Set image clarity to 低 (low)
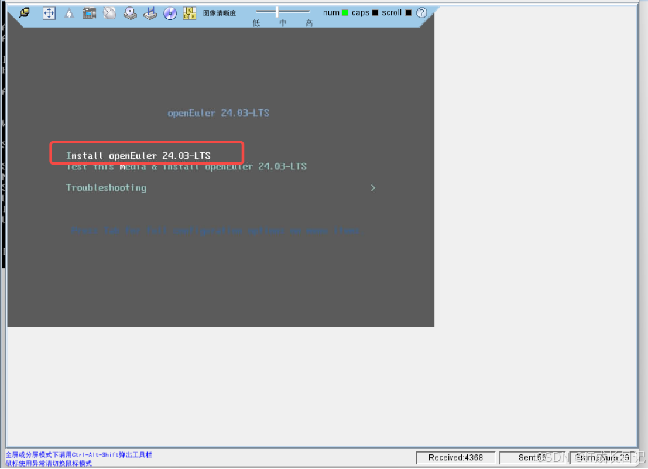The width and height of the screenshot is (648, 469). click(256, 23)
